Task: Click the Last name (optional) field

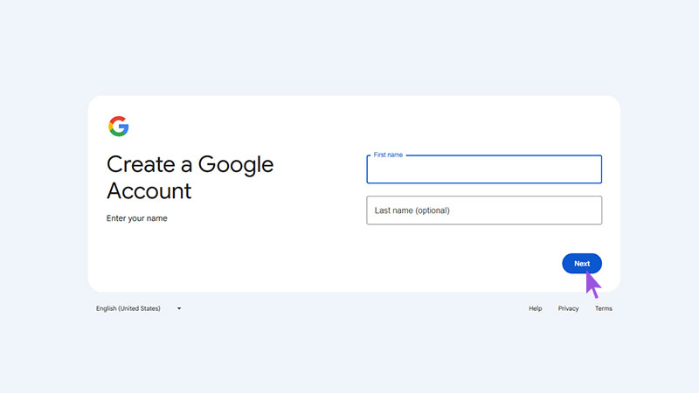Action: click(484, 210)
